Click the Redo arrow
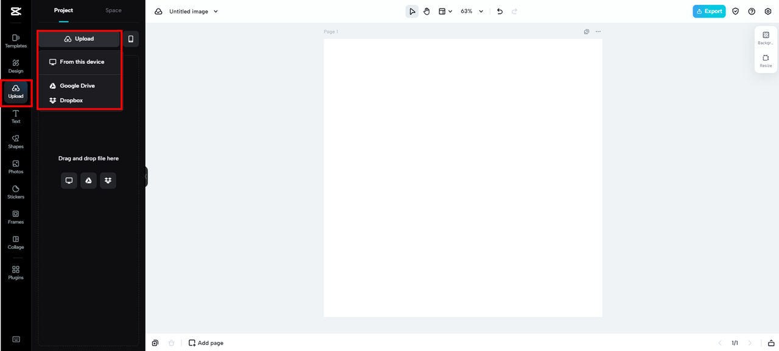Image resolution: width=779 pixels, height=351 pixels. tap(515, 11)
